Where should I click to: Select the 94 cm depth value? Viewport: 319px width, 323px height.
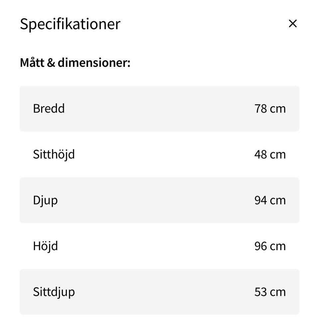point(270,200)
